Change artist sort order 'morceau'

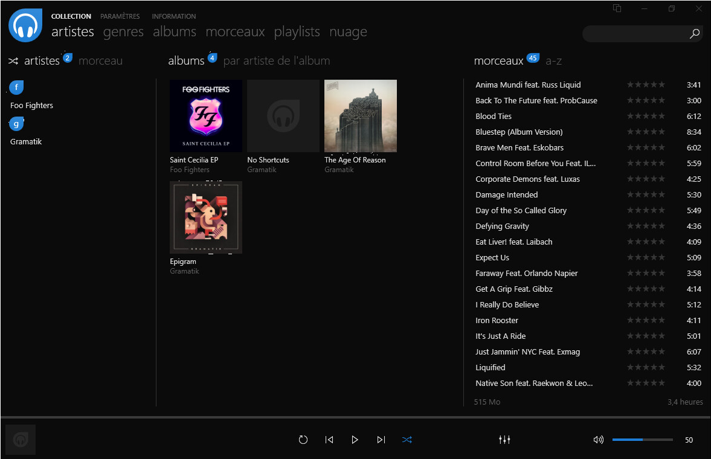point(101,61)
